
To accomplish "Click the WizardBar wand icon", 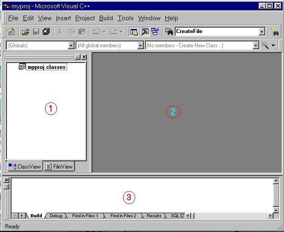I will (x=265, y=45).
